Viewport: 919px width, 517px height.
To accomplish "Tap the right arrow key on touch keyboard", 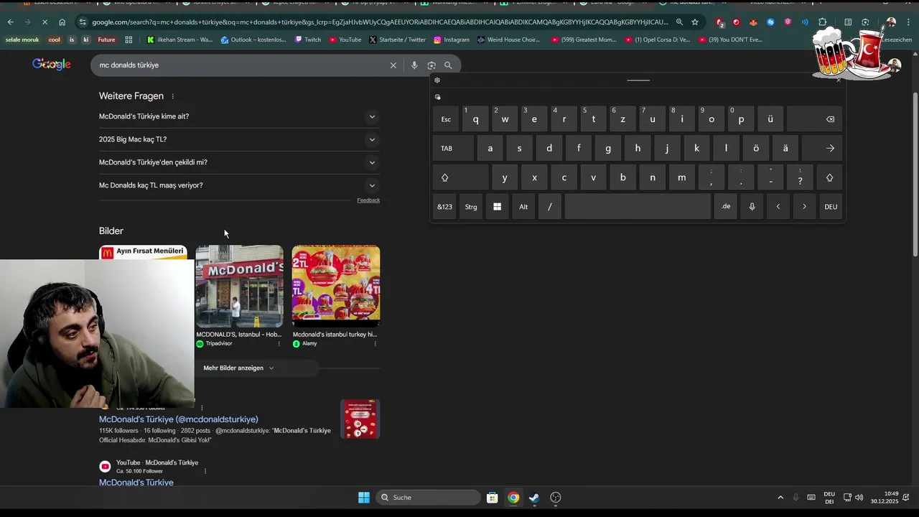I will point(804,207).
